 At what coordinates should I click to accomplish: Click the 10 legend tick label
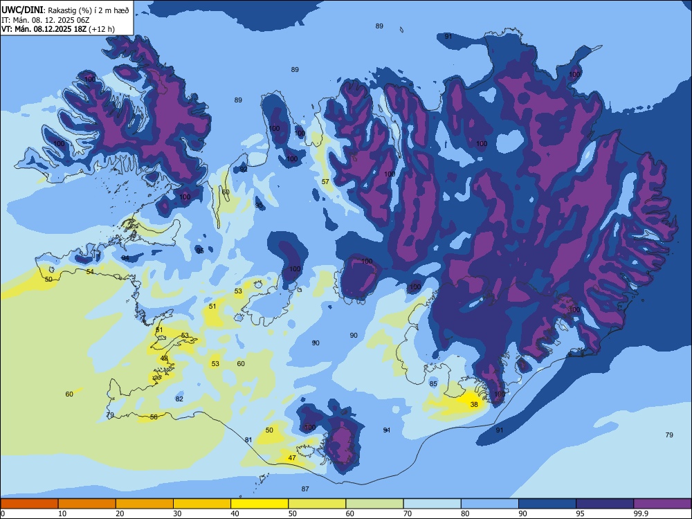pos(62,513)
